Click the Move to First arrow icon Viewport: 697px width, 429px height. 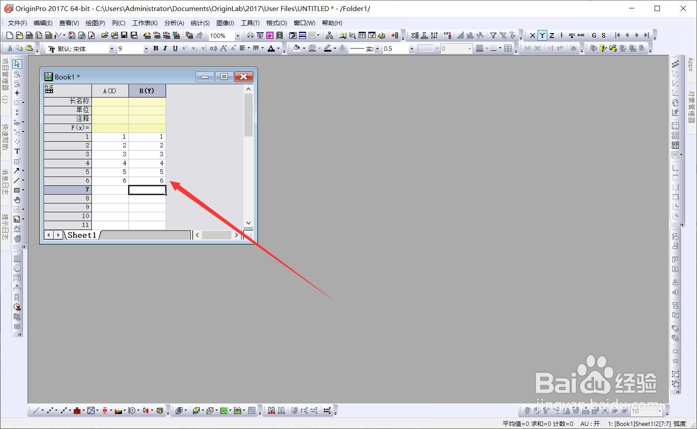click(x=617, y=35)
